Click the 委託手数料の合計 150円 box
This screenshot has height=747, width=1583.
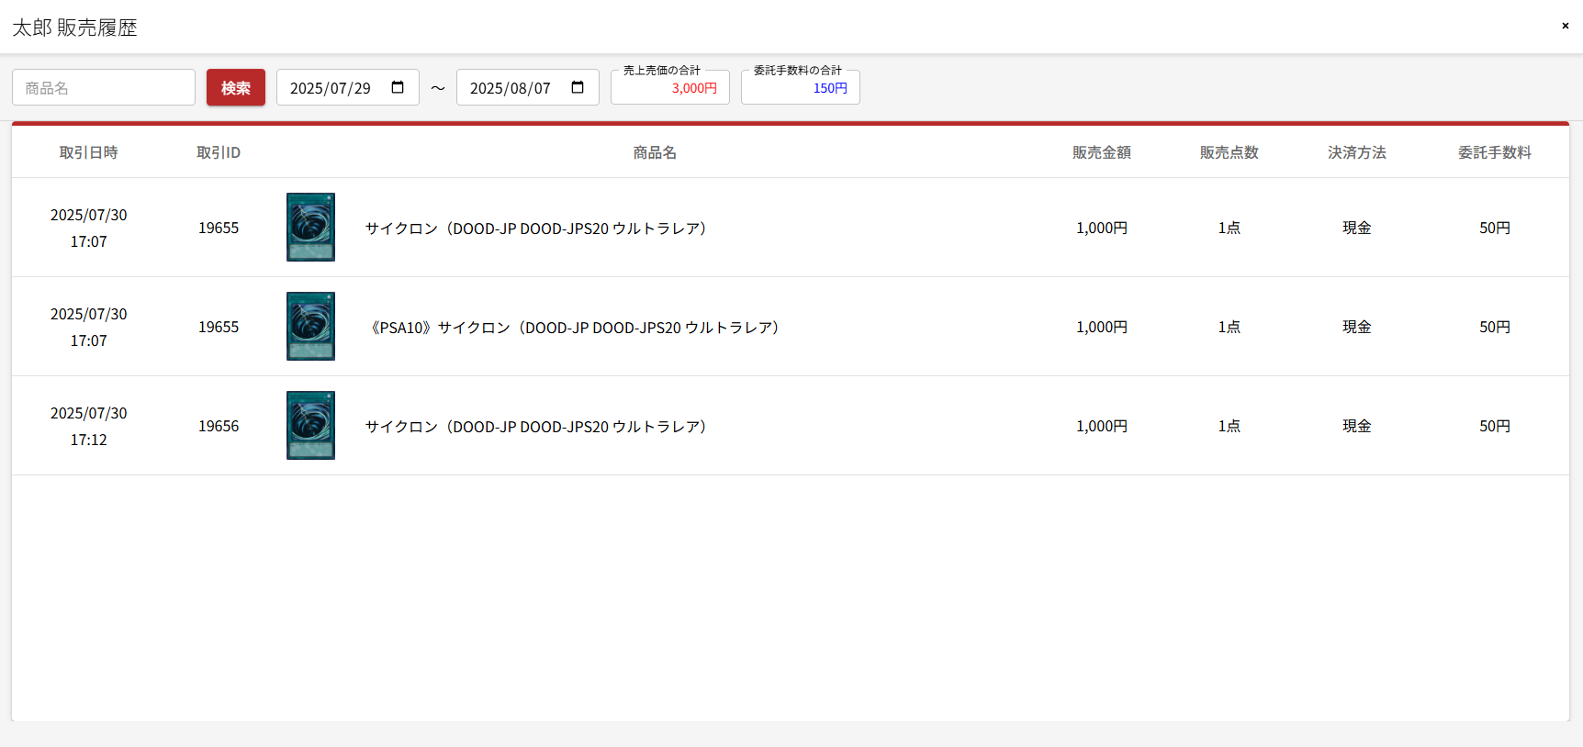[801, 87]
